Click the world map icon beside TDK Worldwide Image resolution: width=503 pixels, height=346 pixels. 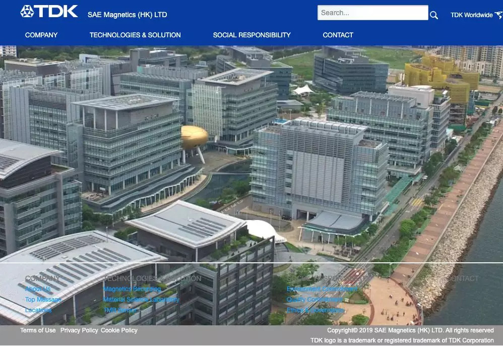pos(499,15)
